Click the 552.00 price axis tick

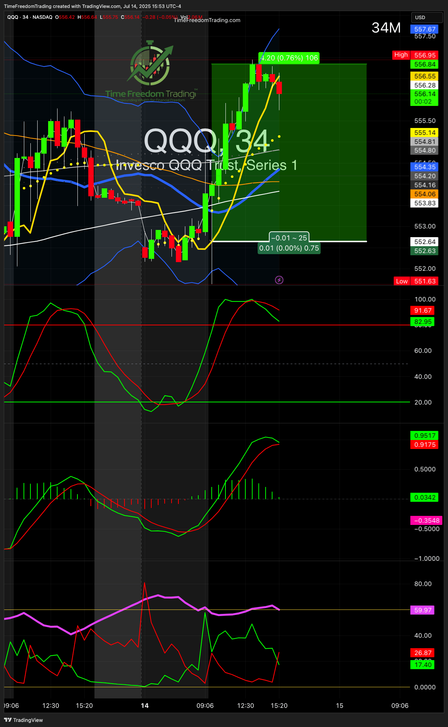(425, 269)
